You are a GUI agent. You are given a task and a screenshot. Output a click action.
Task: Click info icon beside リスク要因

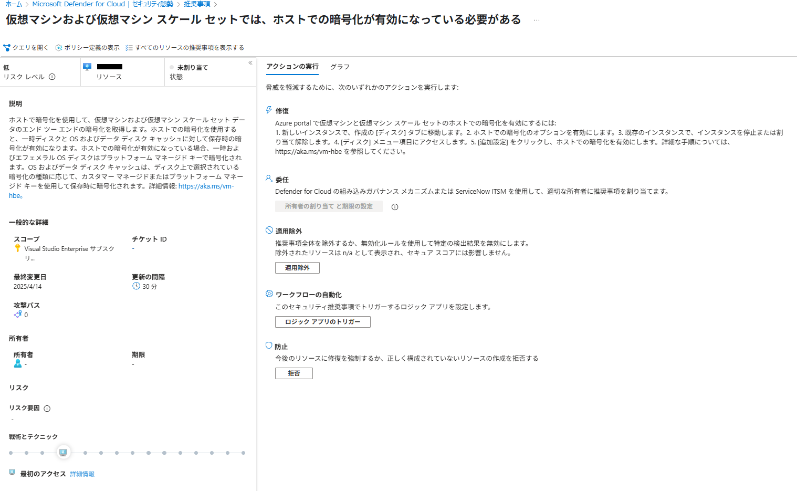pyautogui.click(x=47, y=409)
